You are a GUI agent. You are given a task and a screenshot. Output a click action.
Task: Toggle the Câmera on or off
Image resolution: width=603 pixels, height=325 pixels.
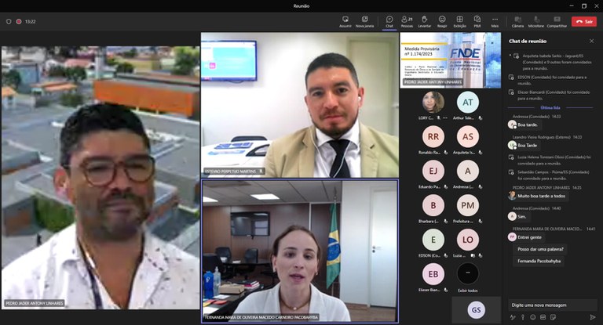tap(517, 20)
